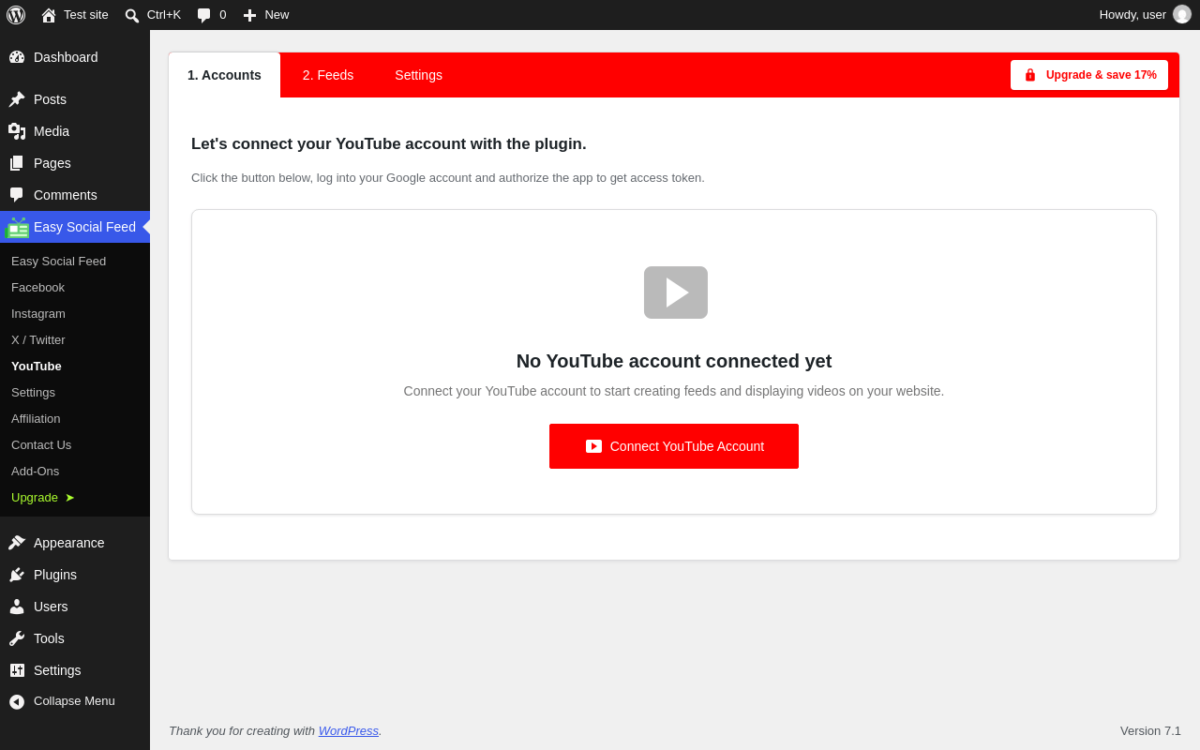Open the Contact Us submenu item
The image size is (1200, 750).
pos(75,445)
